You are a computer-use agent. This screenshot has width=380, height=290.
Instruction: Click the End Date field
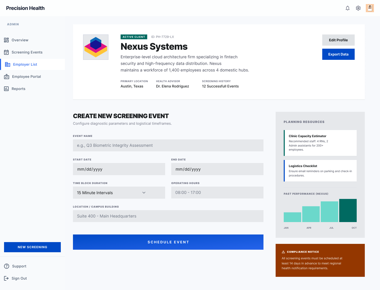click(217, 169)
